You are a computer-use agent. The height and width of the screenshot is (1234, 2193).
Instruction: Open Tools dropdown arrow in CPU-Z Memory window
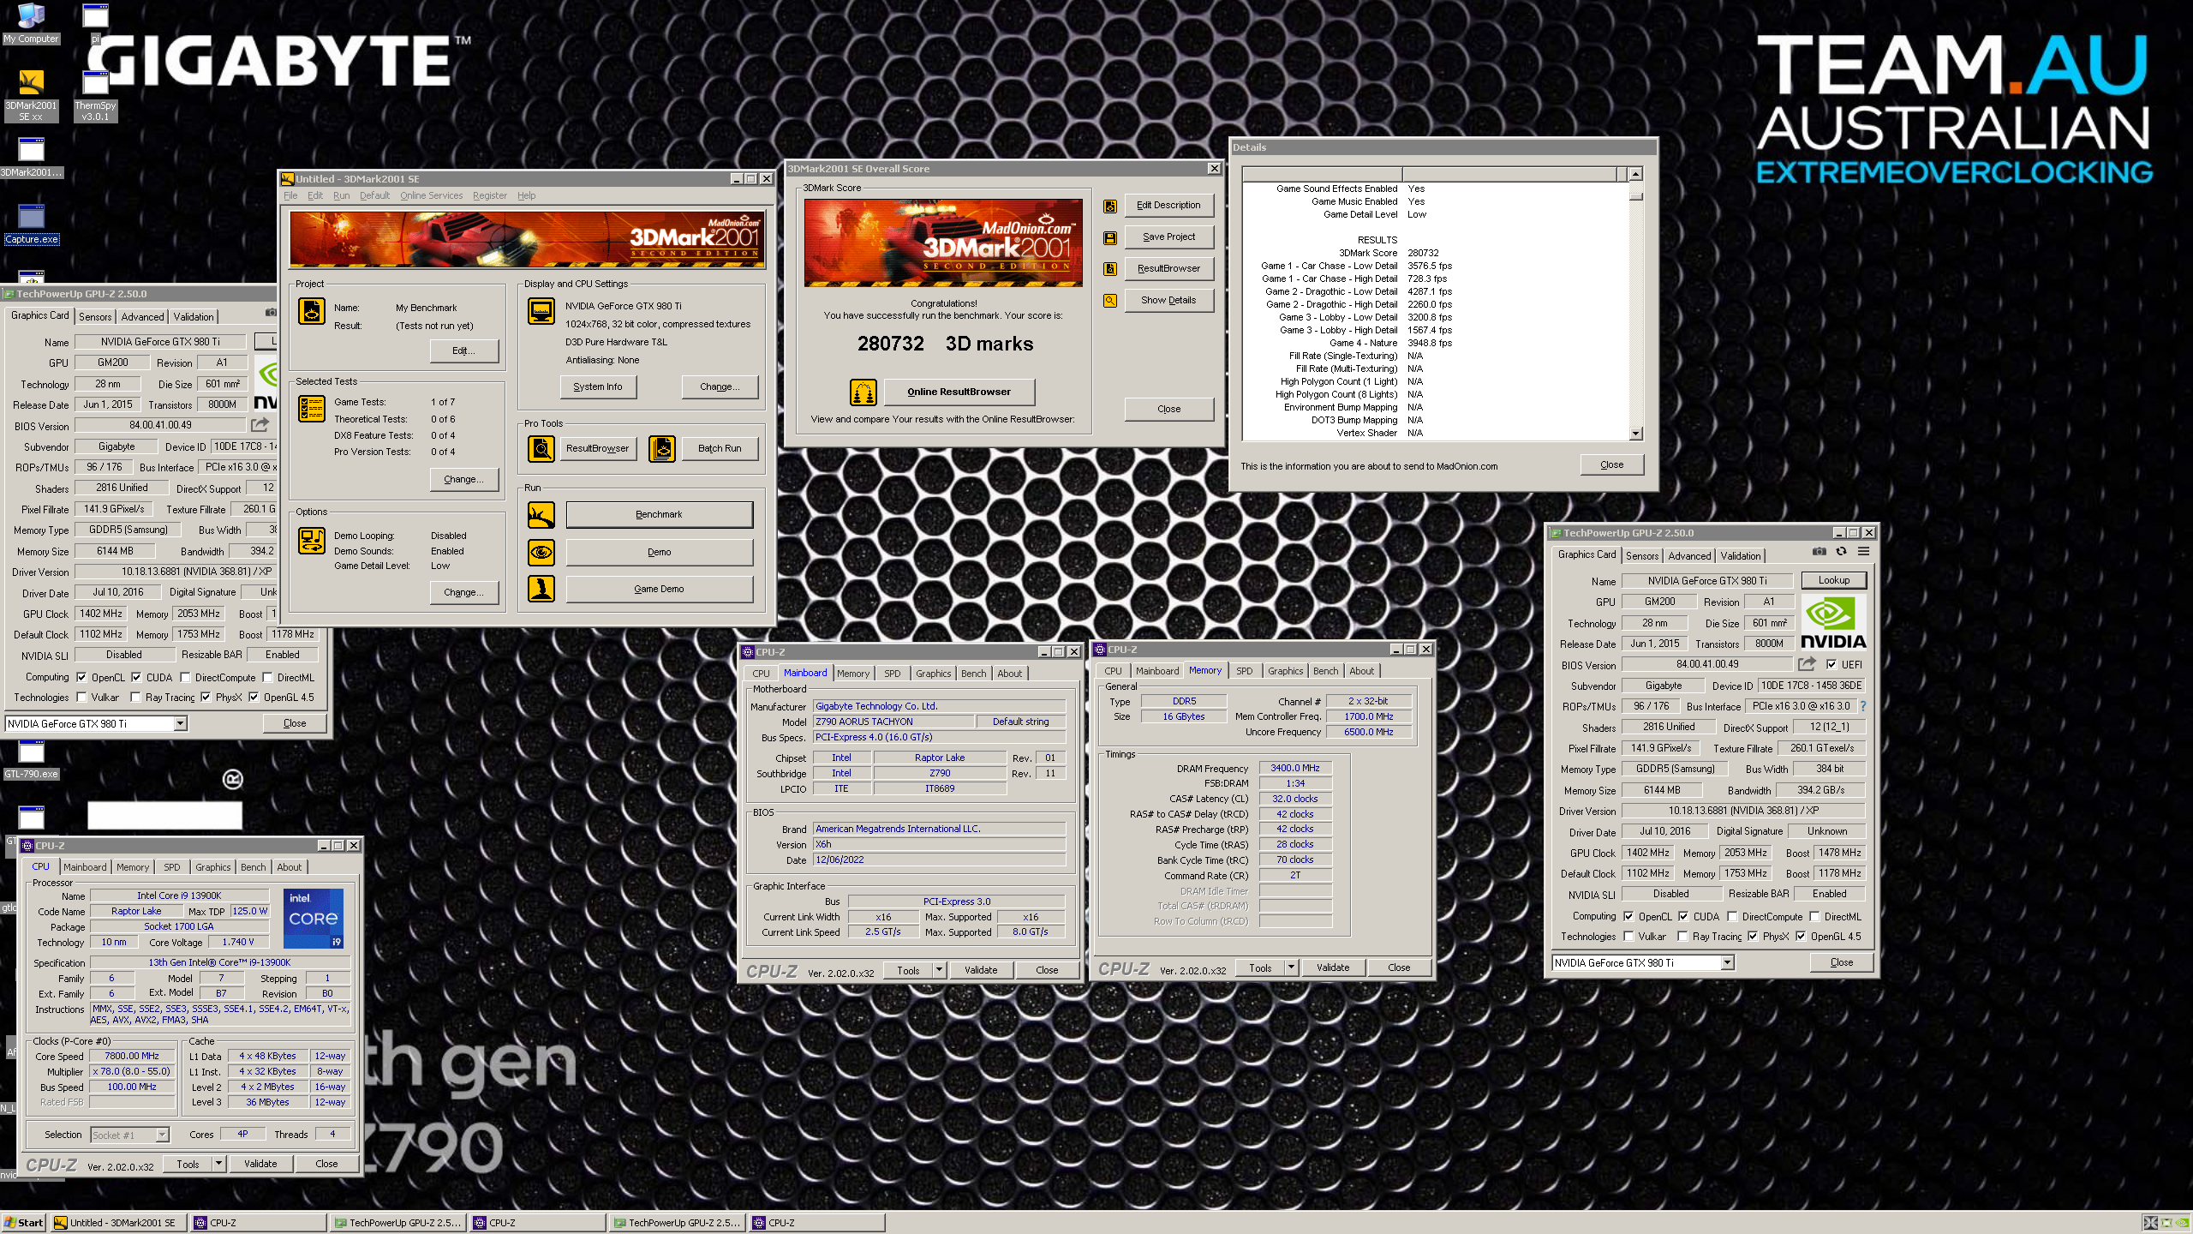1292,968
